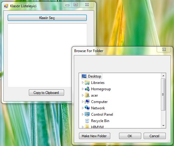The width and height of the screenshot is (174, 146).
Task: Click the Network icon
Action: point(87,108)
